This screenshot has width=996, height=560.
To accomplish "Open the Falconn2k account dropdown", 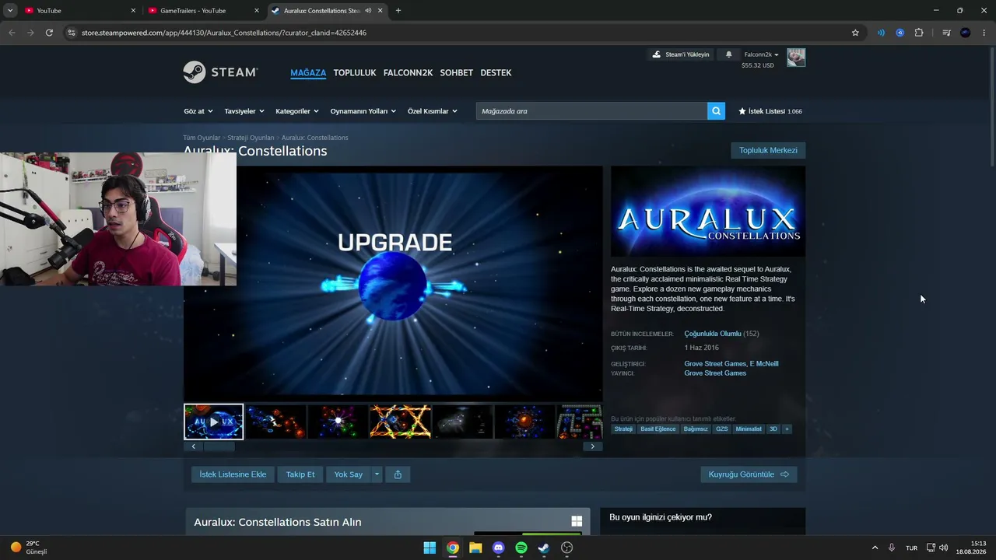I will [x=761, y=54].
